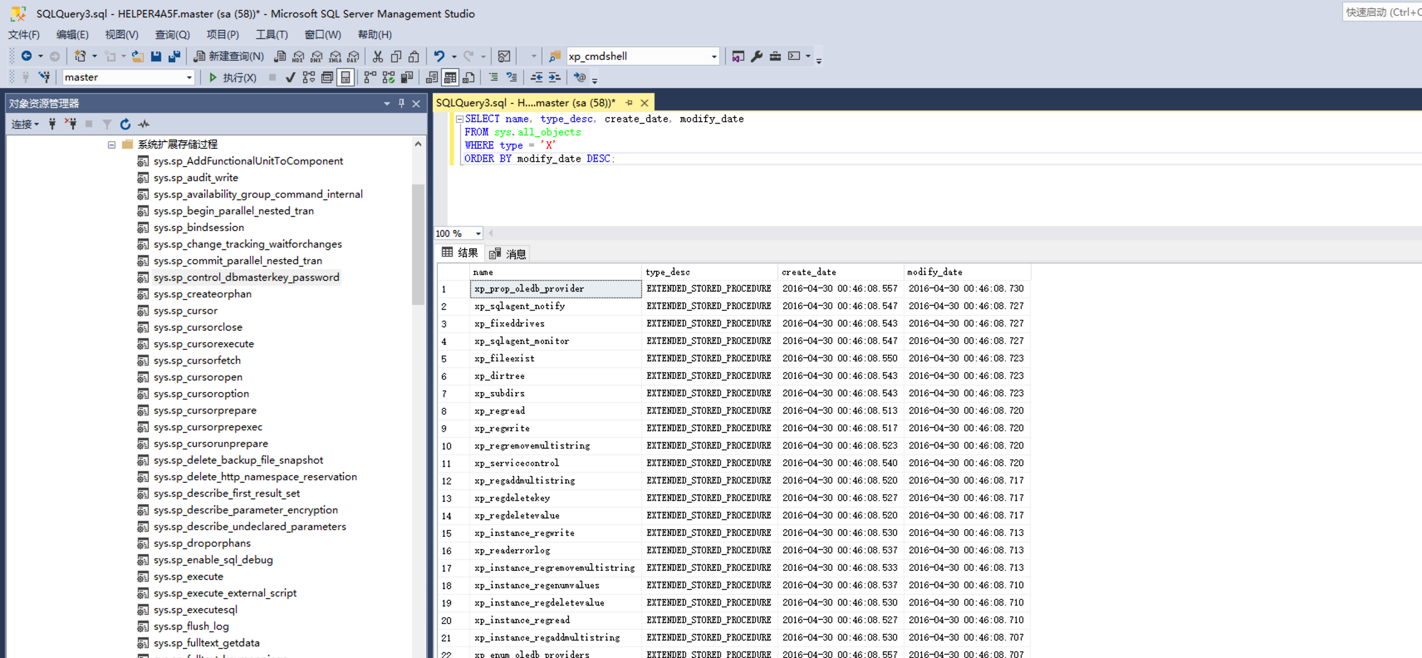1422x658 pixels.
Task: Click the Cut scissors icon
Action: (378, 56)
